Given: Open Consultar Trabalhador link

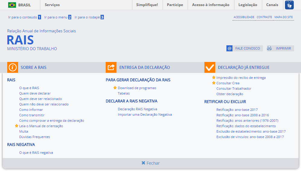Looking at the screenshot, I should tap(234, 89).
